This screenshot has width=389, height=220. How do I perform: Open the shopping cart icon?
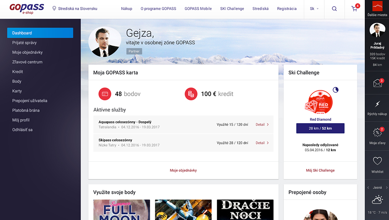coord(354,9)
